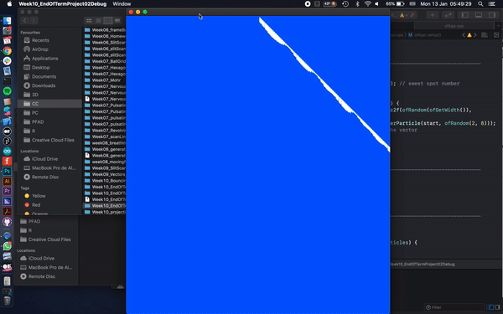The height and width of the screenshot is (314, 503).
Task: Select the Week07_BallGrid folder
Action: click(x=105, y=61)
